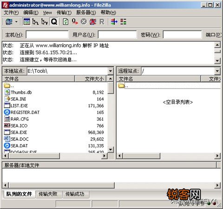Select Thumbs.db in local list
223x209 pixels.
[x=18, y=92]
